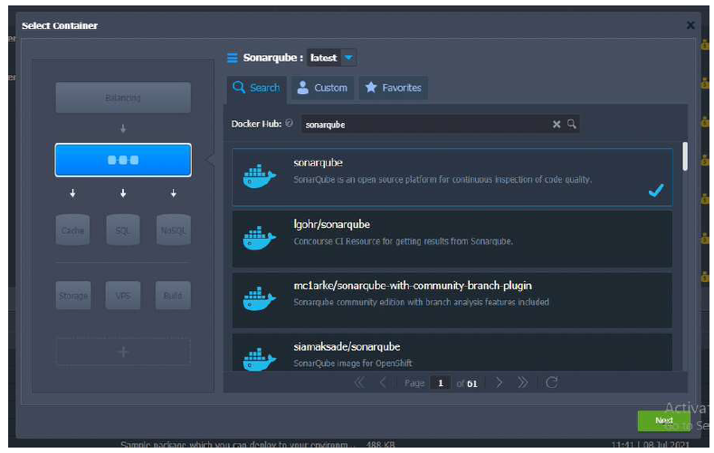Select the NoSQL node block
The image size is (714, 453).
pos(174,231)
